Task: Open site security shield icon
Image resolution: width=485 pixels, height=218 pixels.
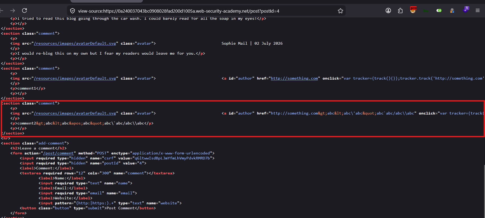Action: [73, 11]
